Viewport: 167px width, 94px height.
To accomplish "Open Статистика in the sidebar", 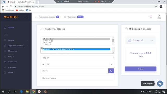I will tap(12, 67).
